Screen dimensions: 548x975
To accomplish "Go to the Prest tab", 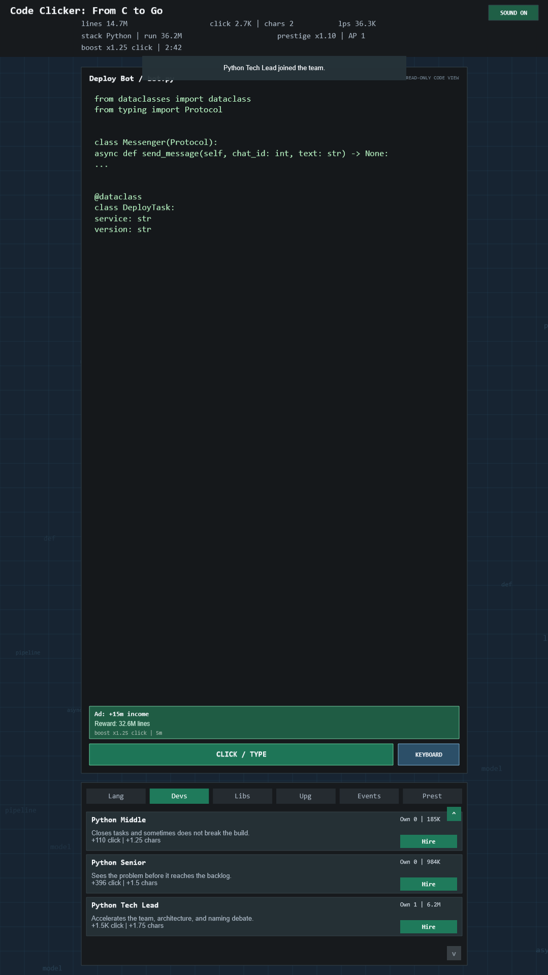I will pos(432,796).
